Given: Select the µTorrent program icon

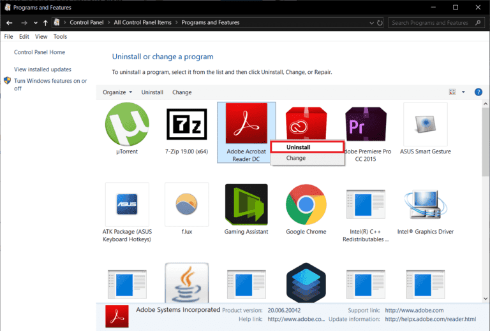Looking at the screenshot, I should 127,124.
